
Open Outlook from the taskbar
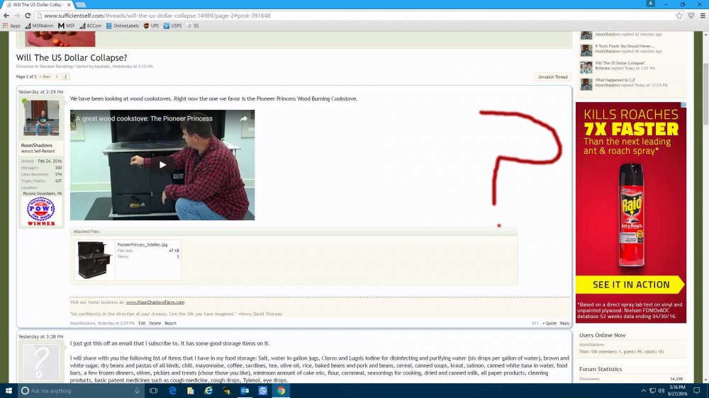245,391
